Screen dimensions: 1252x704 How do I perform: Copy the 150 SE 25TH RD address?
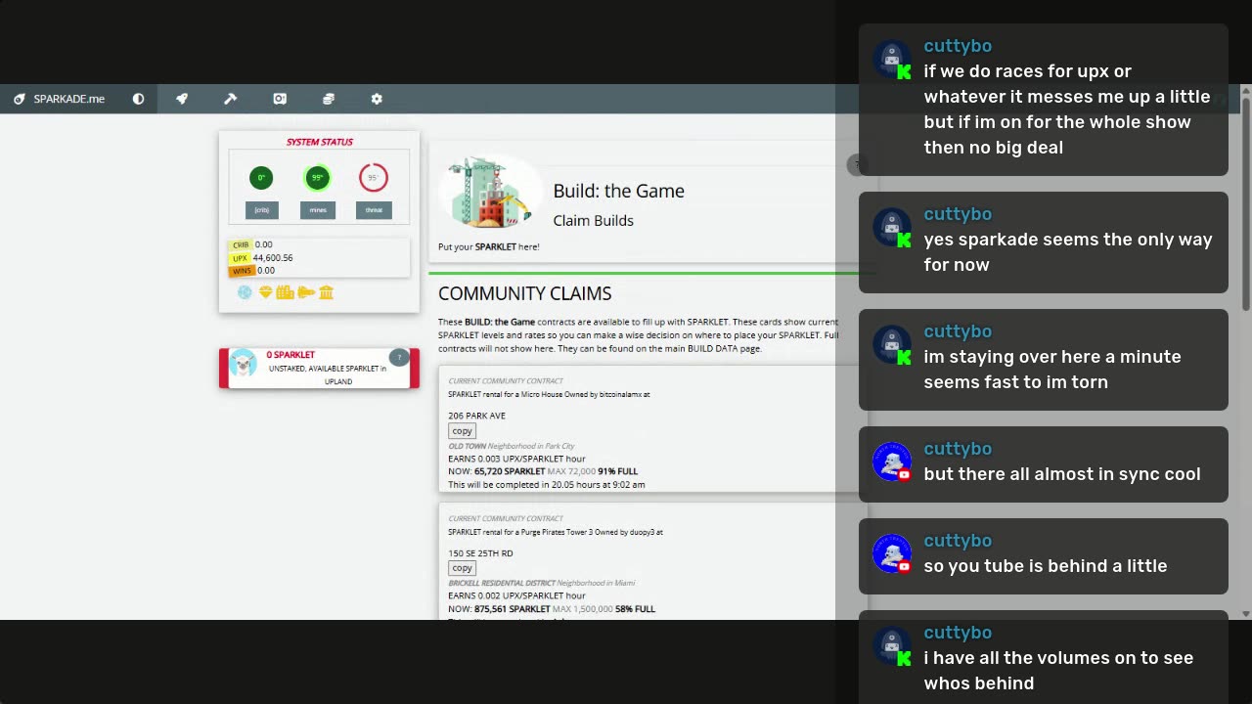click(462, 568)
